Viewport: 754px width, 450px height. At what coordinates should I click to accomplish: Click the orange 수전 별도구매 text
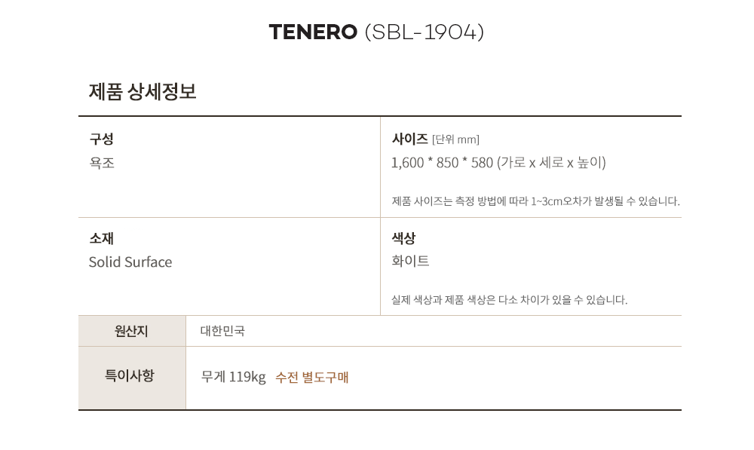[312, 377]
